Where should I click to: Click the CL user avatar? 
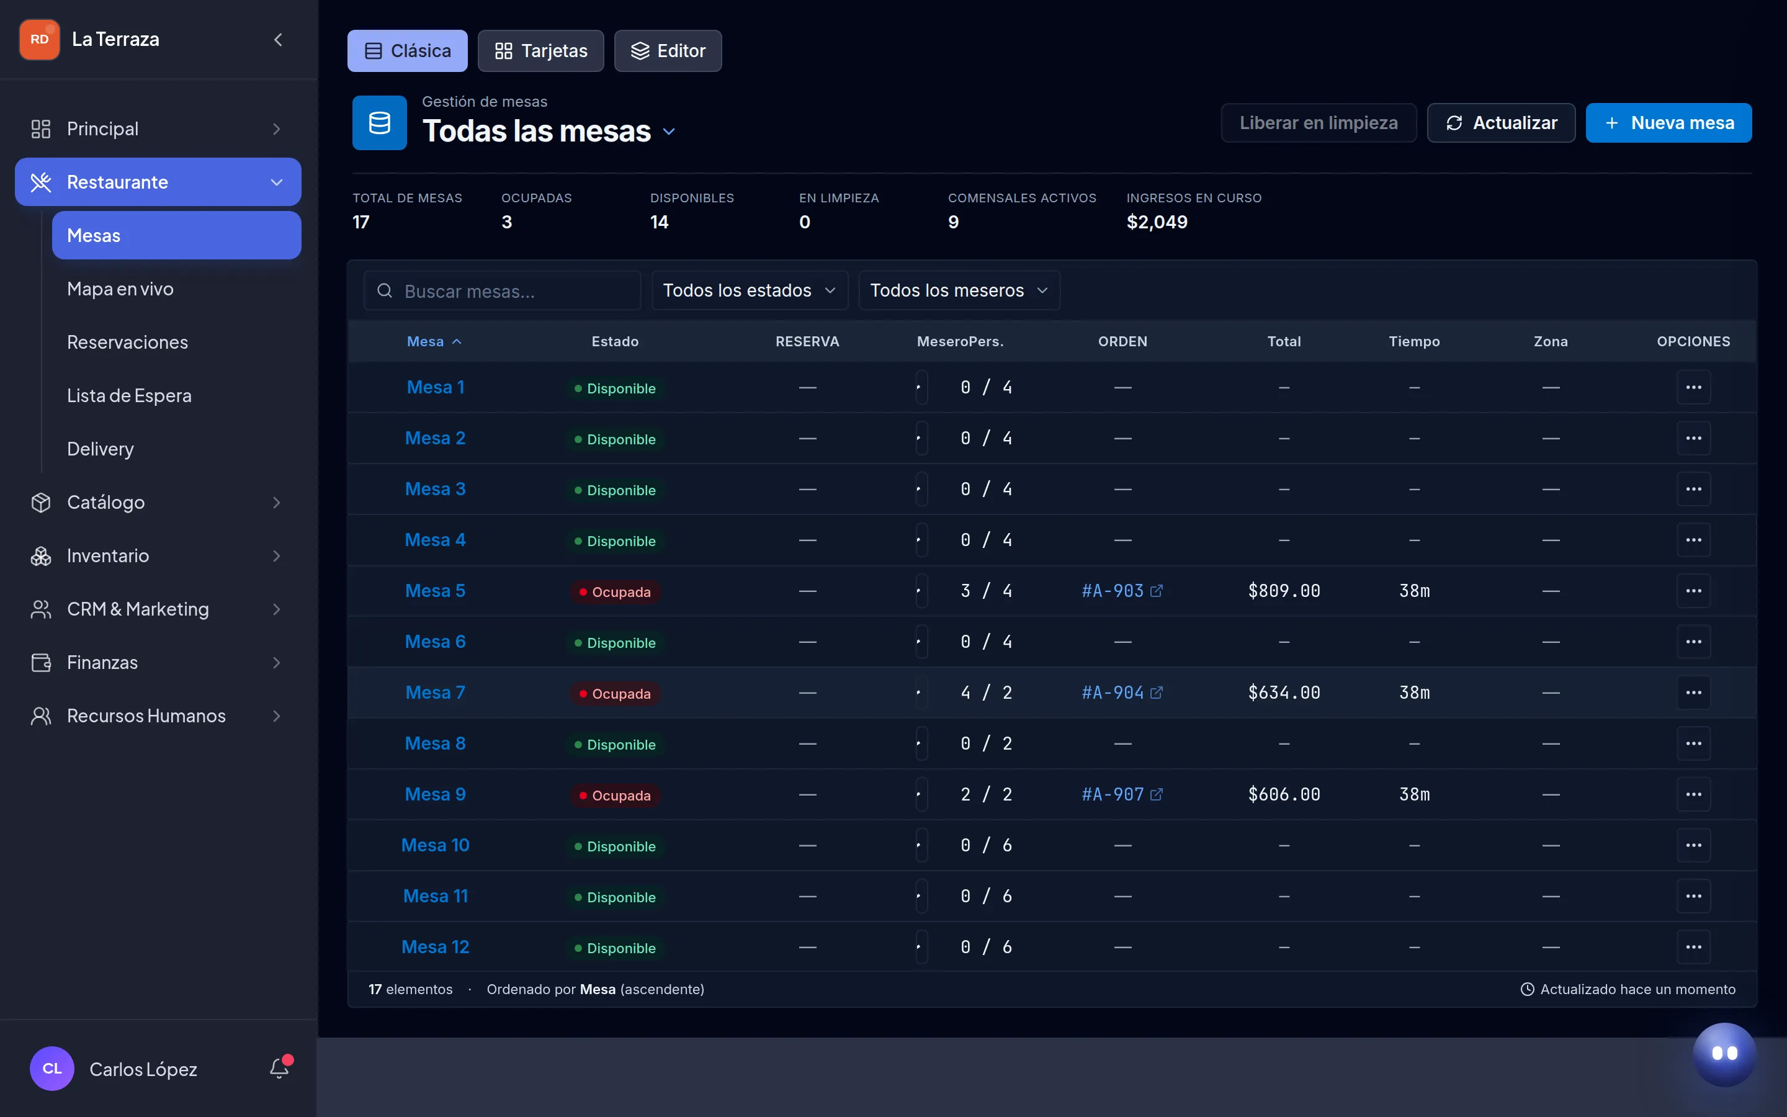[52, 1068]
